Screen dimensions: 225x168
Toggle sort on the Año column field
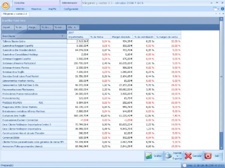(73, 27)
